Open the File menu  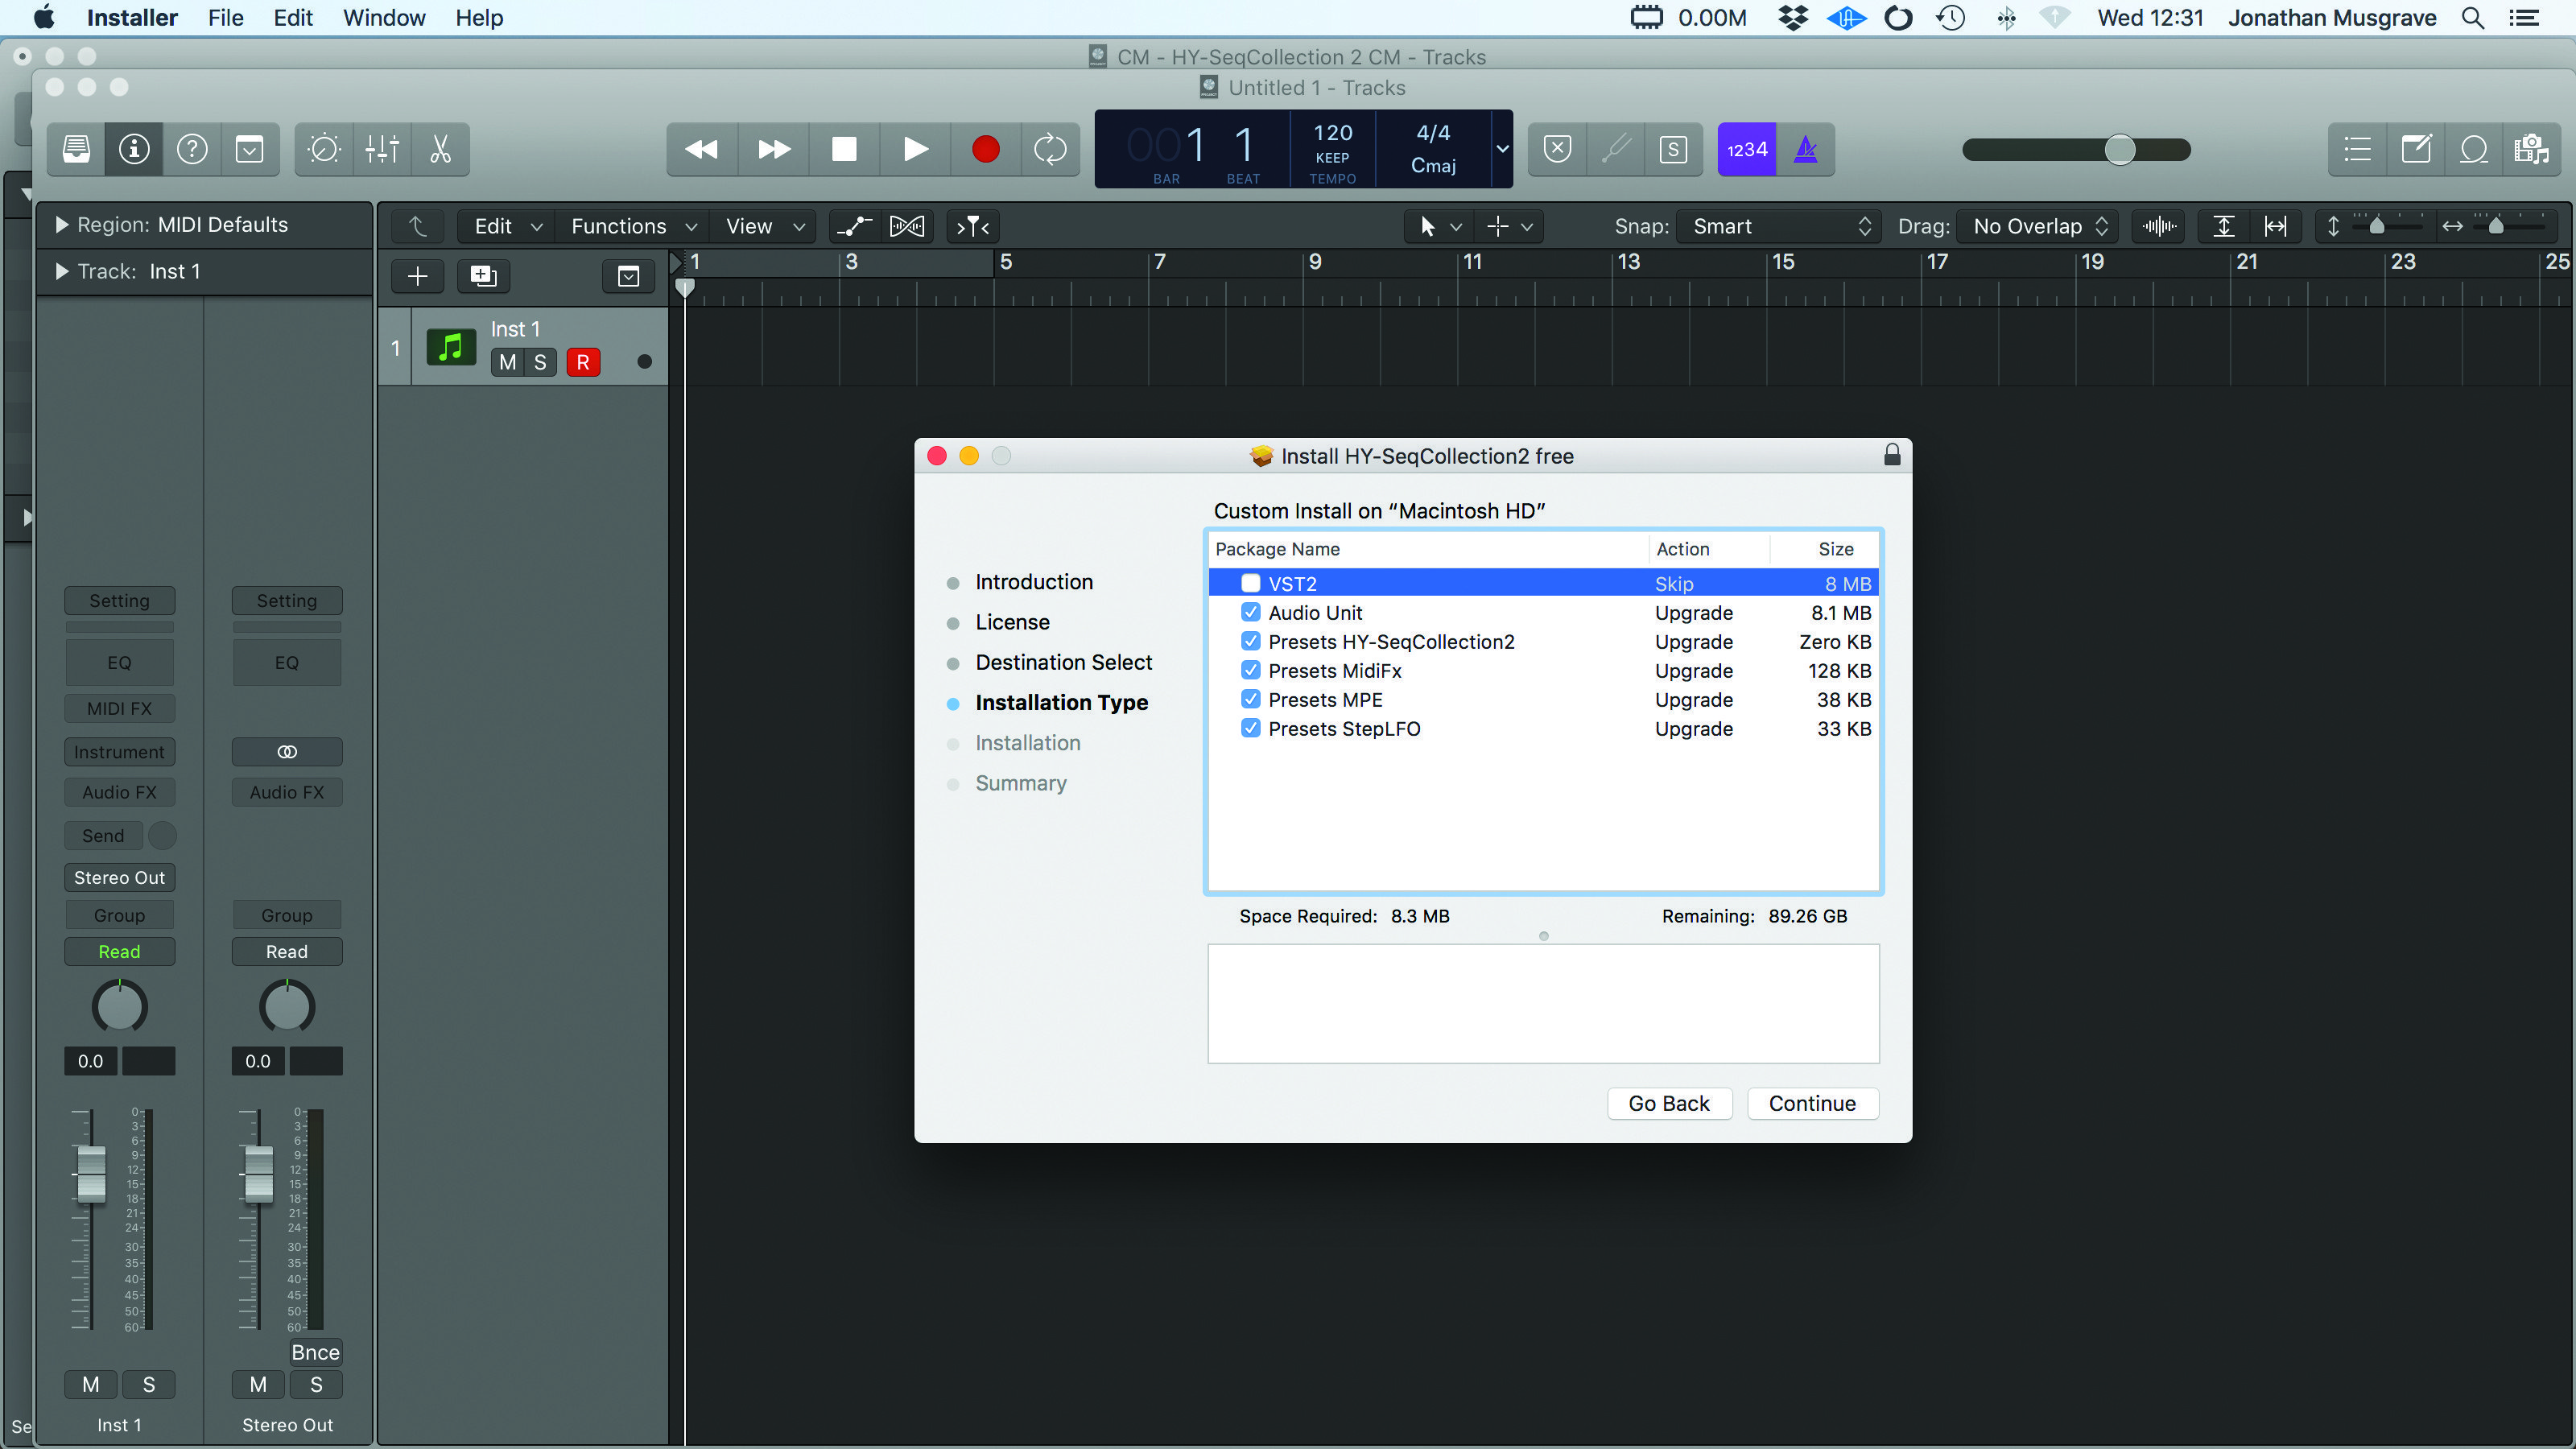[x=225, y=18]
